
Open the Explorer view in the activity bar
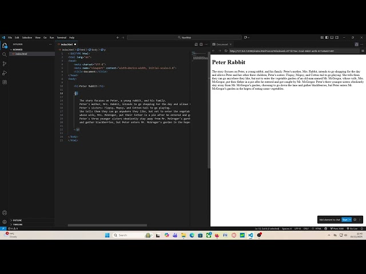(5, 46)
